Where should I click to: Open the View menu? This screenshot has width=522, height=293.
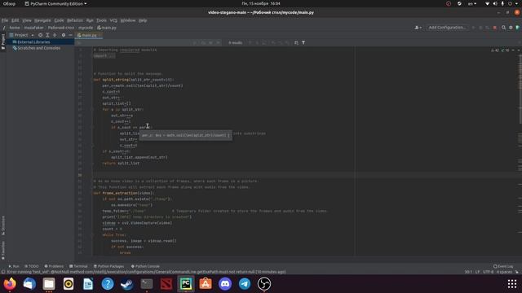click(x=27, y=20)
